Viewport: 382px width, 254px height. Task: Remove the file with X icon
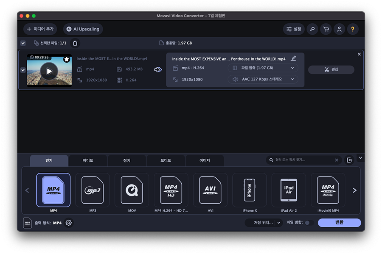(x=359, y=54)
